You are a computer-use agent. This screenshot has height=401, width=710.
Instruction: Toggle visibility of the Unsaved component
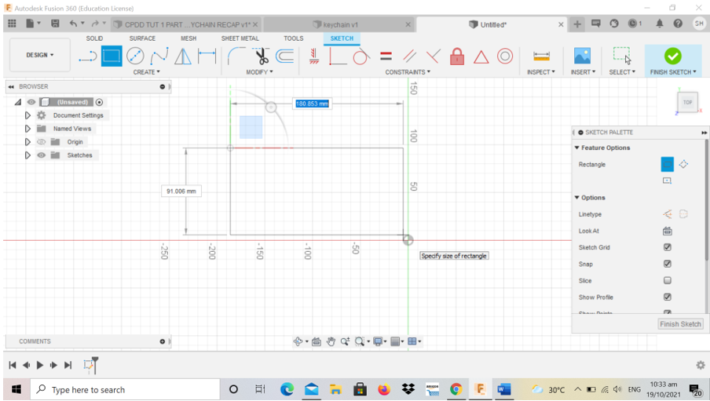pos(31,102)
